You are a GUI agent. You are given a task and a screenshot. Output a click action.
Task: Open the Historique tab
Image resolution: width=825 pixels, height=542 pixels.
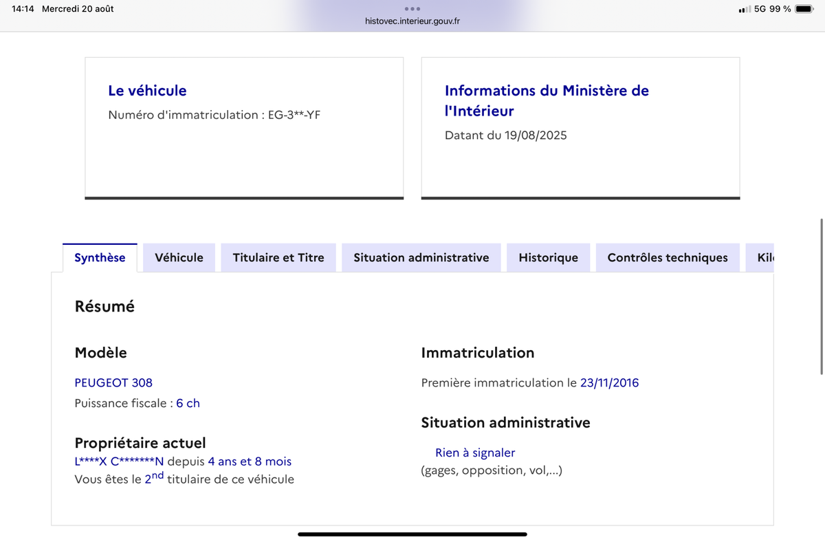click(x=549, y=258)
